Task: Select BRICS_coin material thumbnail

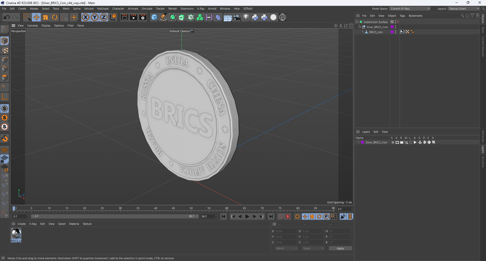Action: pos(16,235)
